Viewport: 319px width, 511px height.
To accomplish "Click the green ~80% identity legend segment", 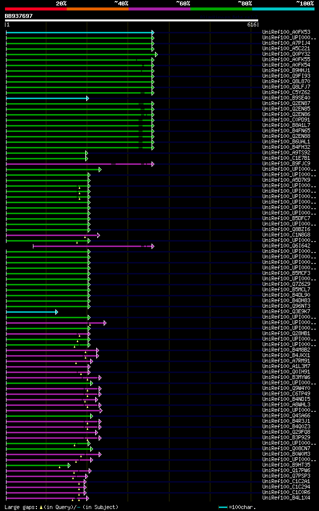I will pyautogui.click(x=221, y=9).
